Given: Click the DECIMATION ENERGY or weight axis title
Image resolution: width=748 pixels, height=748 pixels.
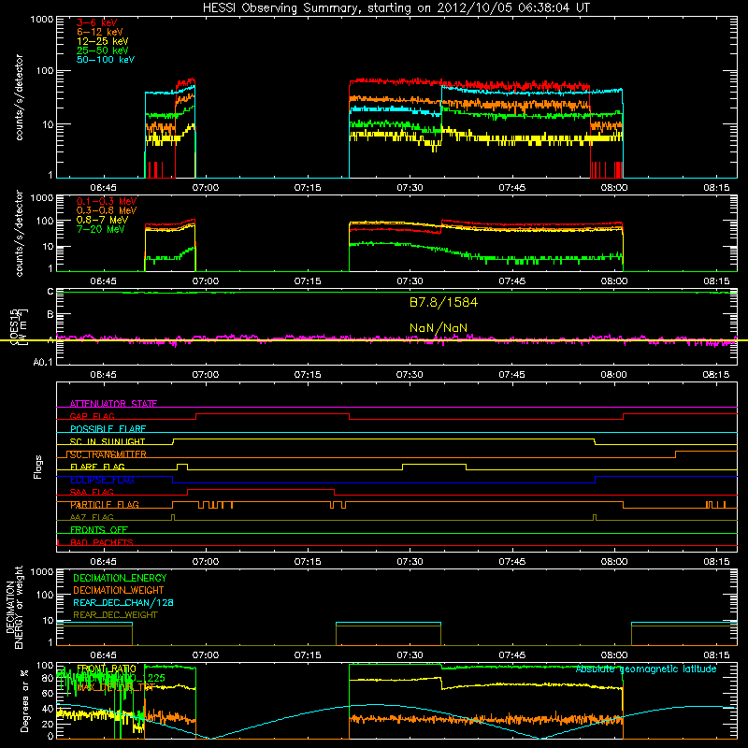Looking at the screenshot, I should (x=15, y=607).
